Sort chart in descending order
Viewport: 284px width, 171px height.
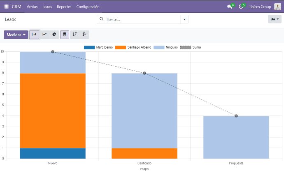(x=74, y=35)
